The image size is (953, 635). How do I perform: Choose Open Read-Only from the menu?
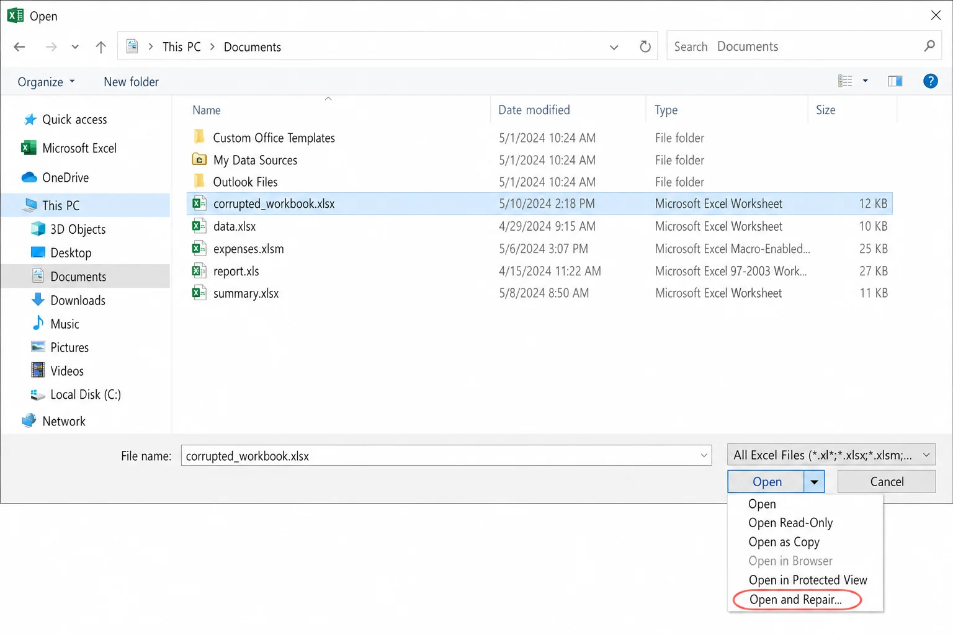[790, 523]
